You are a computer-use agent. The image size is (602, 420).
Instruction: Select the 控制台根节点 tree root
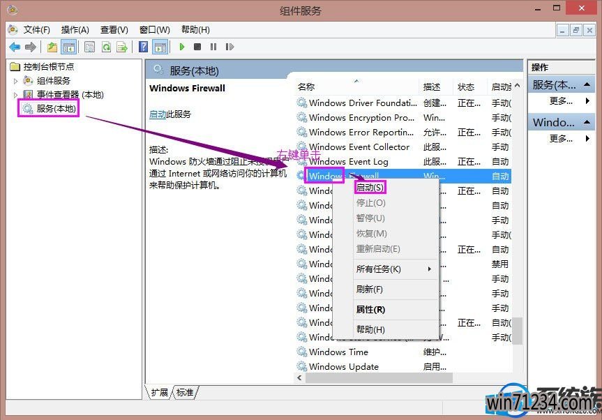[x=48, y=67]
